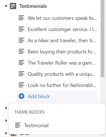This screenshot has height=137, width=106.
Task: Collapse the Testimonials section arrow
Action: [6, 6]
